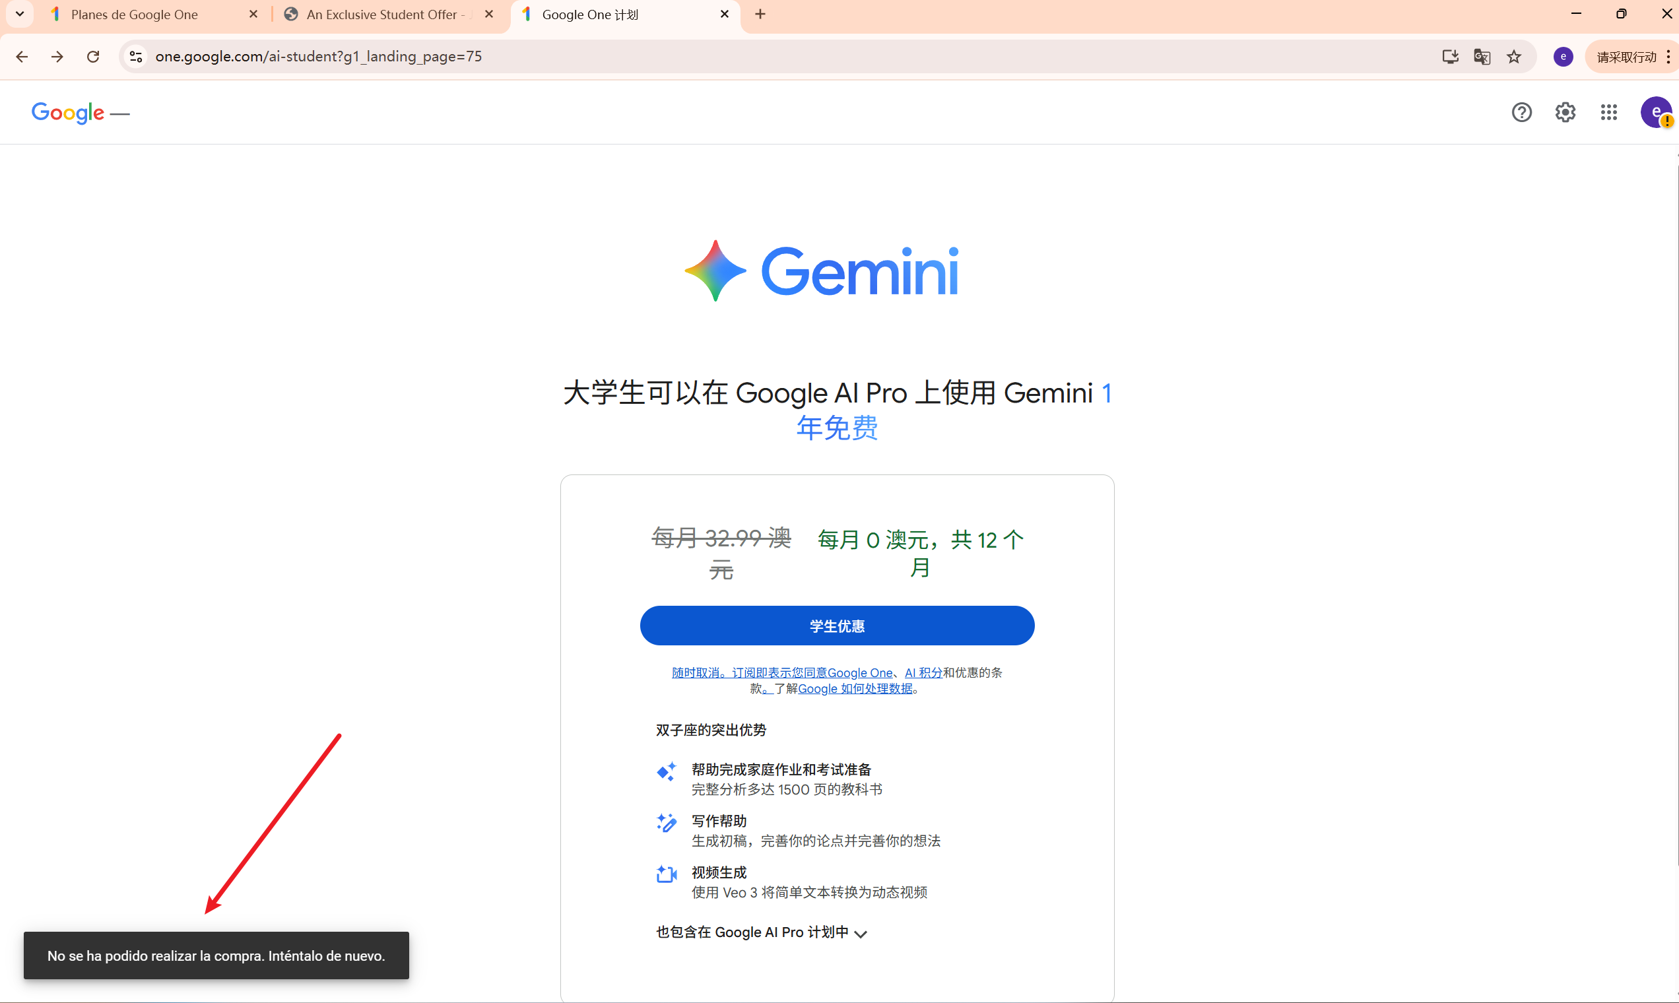1679x1003 pixels.
Task: Click the 双子座的突出优势 heading
Action: [x=711, y=730]
